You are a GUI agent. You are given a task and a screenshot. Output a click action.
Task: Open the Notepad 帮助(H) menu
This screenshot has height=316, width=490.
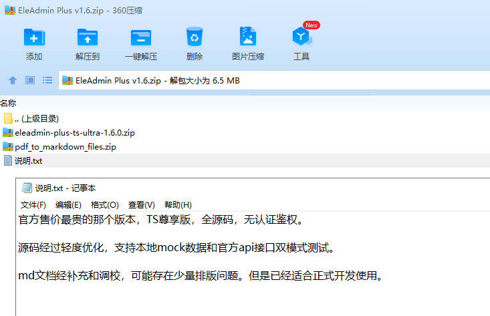click(178, 205)
